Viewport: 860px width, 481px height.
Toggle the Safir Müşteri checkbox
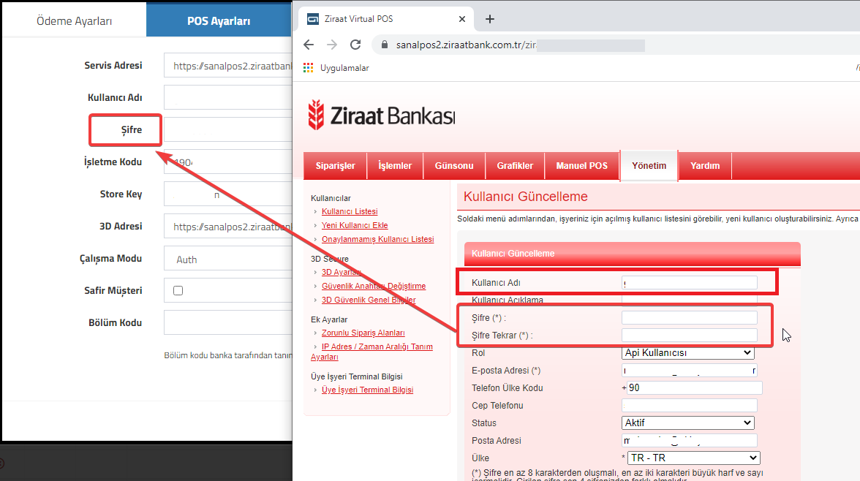pyautogui.click(x=178, y=291)
